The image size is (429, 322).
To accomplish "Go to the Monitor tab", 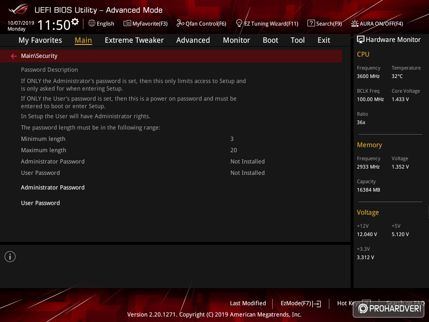I will click(236, 40).
